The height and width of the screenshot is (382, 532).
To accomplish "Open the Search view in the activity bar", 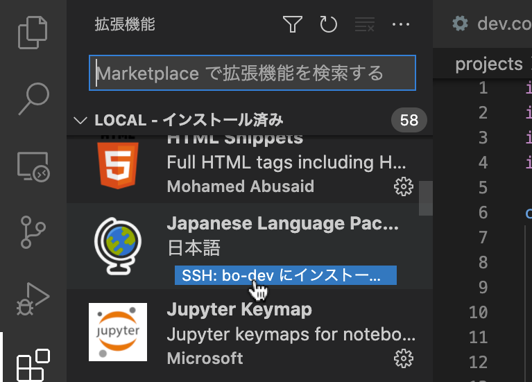I will click(x=33, y=98).
